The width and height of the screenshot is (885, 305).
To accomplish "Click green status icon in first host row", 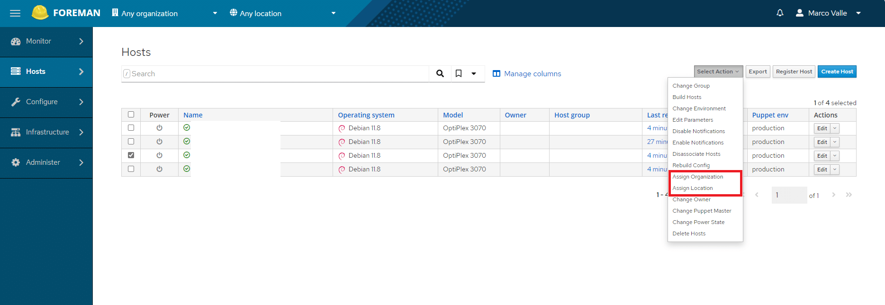I will pyautogui.click(x=187, y=127).
